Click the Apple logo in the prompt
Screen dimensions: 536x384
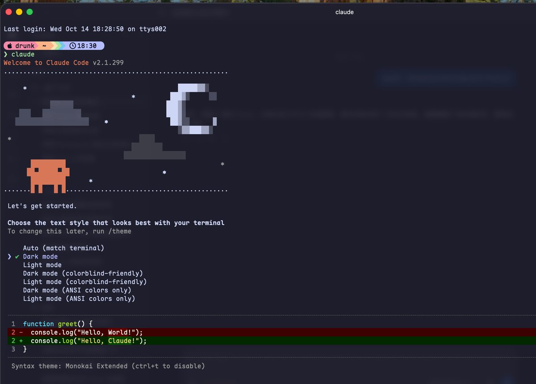pyautogui.click(x=9, y=46)
